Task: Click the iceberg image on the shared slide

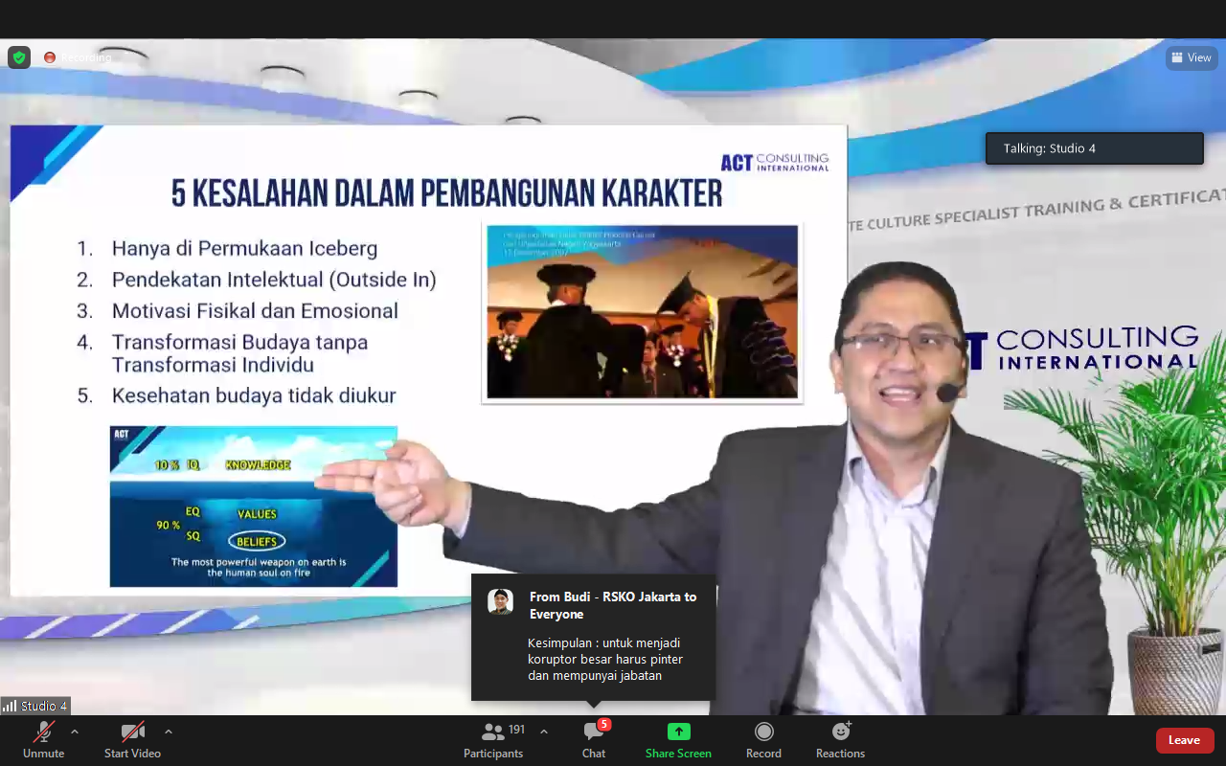Action: pos(253,507)
